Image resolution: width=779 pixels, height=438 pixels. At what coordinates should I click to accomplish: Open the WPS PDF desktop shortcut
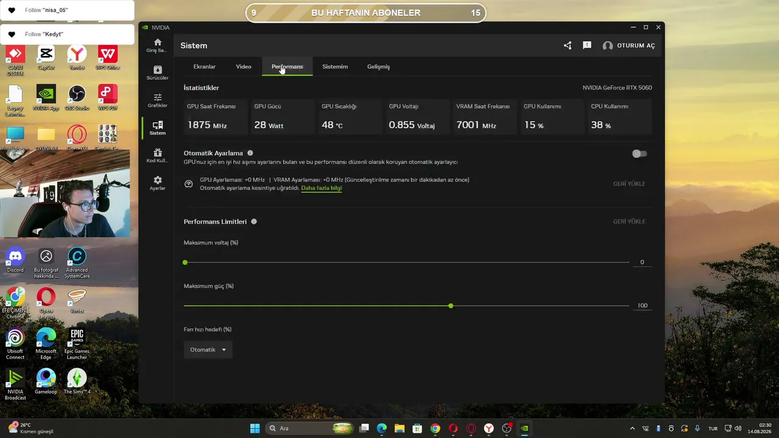point(108,98)
